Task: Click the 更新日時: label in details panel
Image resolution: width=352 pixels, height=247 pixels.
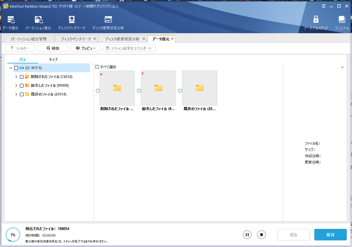Action: pyautogui.click(x=313, y=162)
